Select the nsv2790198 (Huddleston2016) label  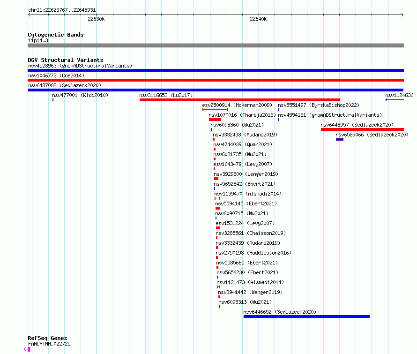click(253, 253)
